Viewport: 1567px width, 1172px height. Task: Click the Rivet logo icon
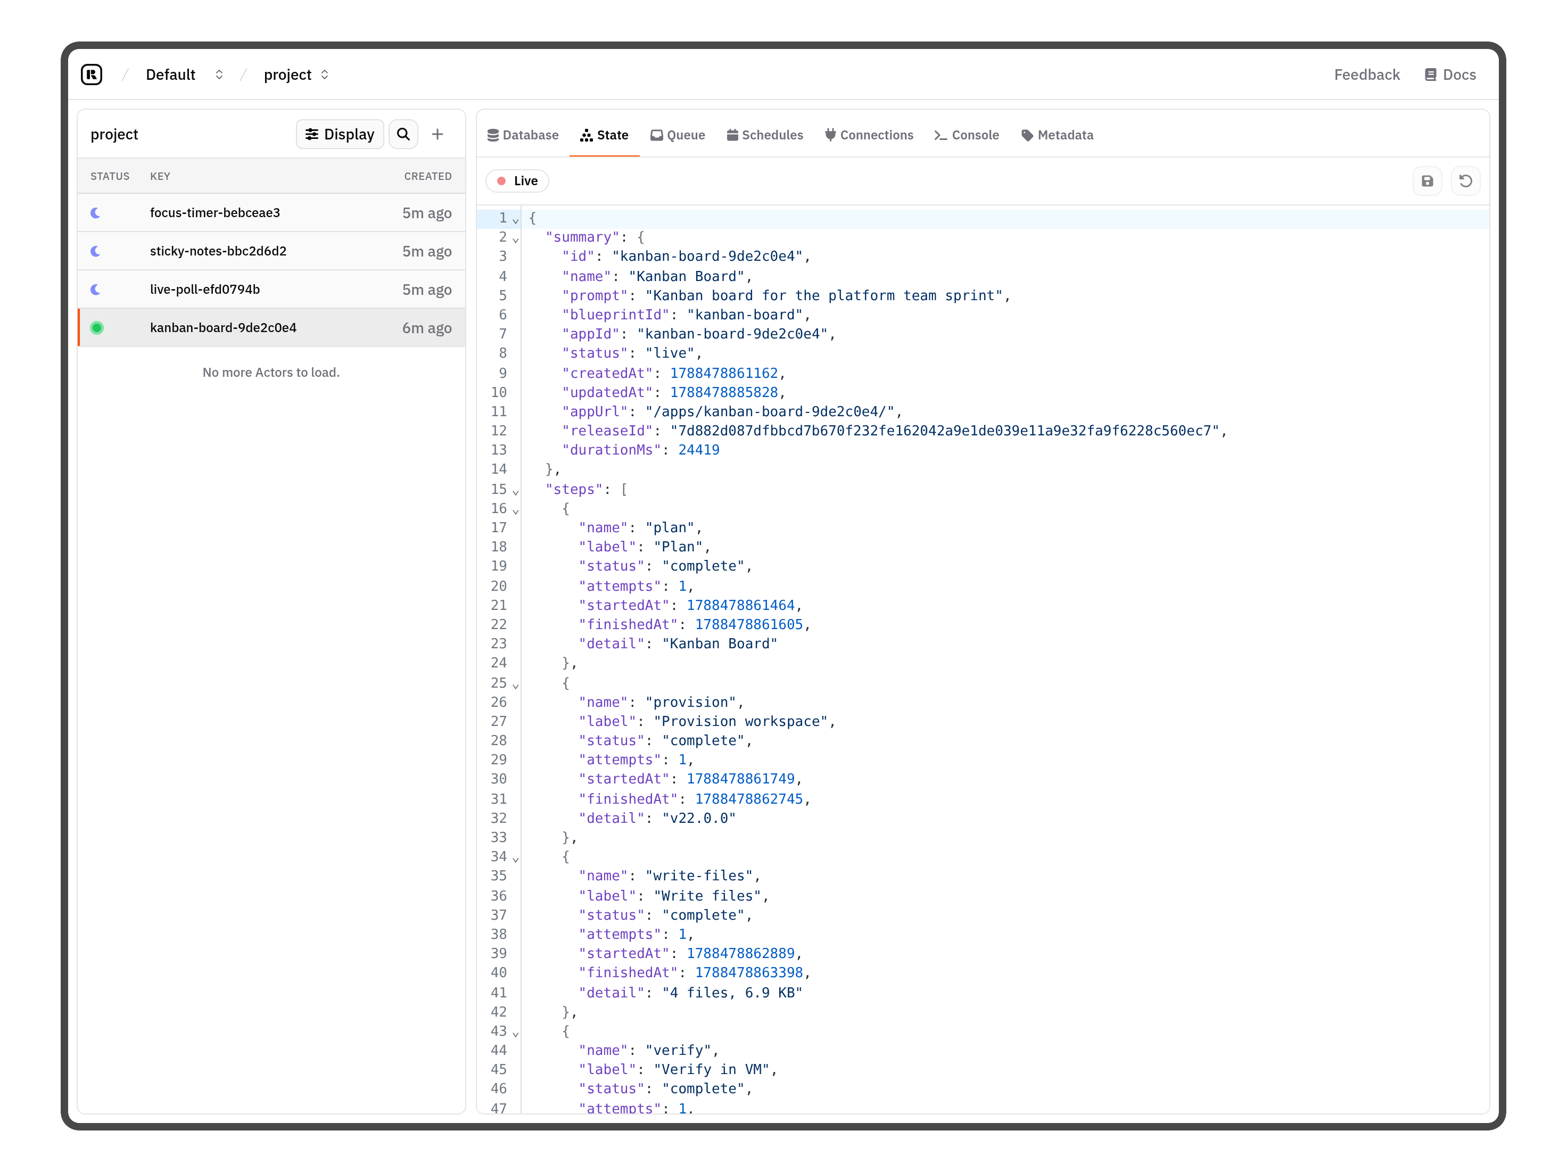(x=92, y=75)
